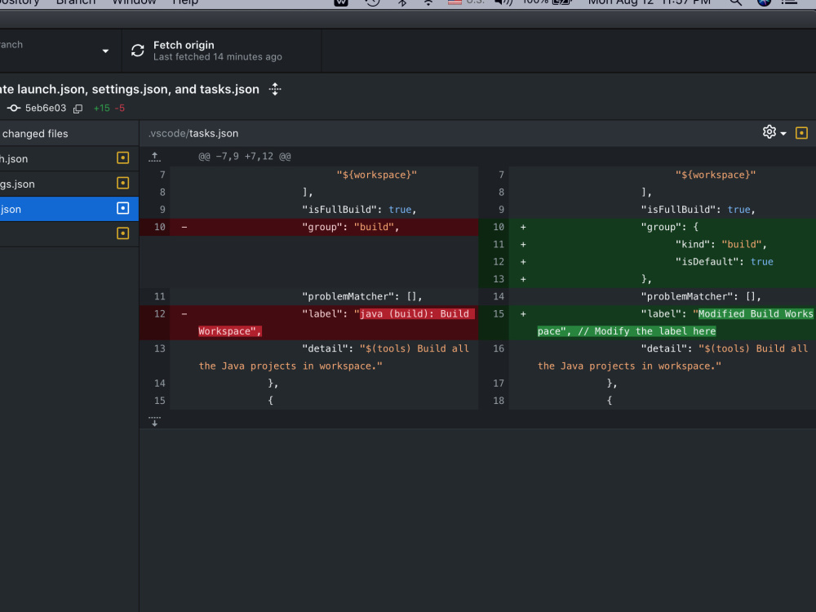816x612 pixels.
Task: Expand diff context downward below line 15
Action: tap(154, 420)
